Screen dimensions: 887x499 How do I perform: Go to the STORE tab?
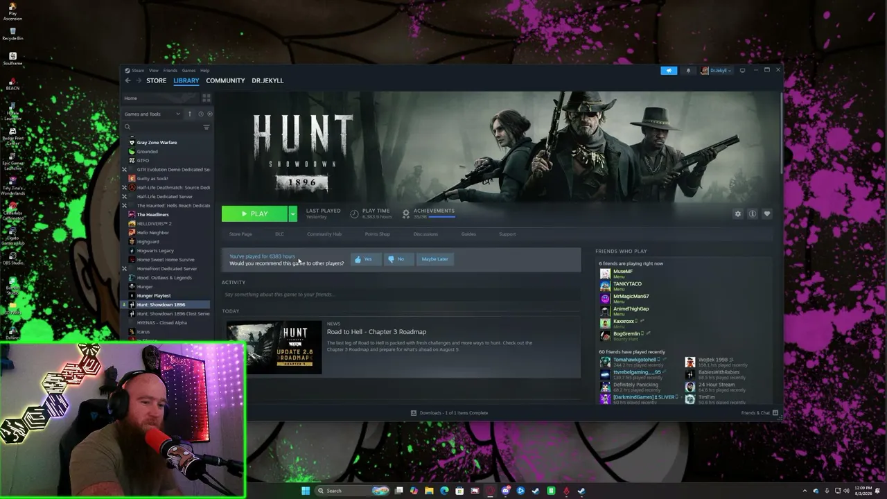pyautogui.click(x=156, y=80)
